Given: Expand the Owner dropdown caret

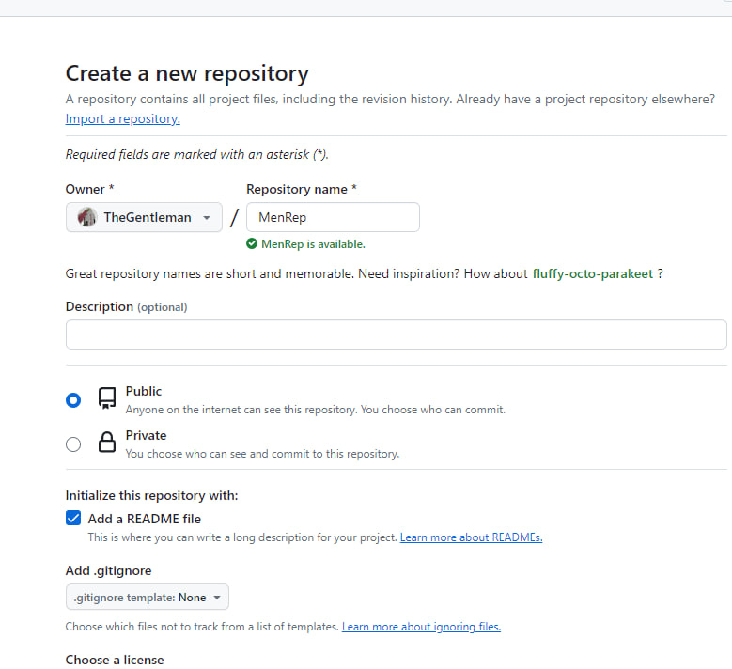Looking at the screenshot, I should [206, 217].
